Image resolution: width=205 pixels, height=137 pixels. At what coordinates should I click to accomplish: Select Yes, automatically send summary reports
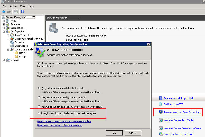click(x=39, y=97)
